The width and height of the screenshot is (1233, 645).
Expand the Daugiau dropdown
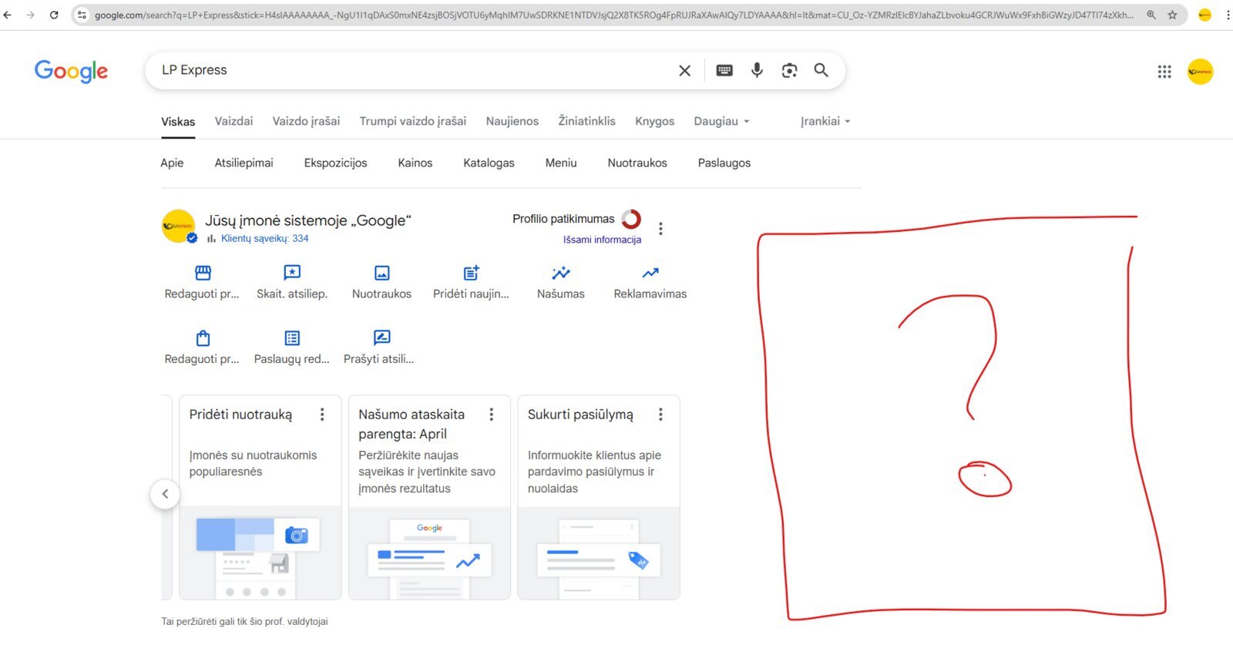(x=721, y=121)
